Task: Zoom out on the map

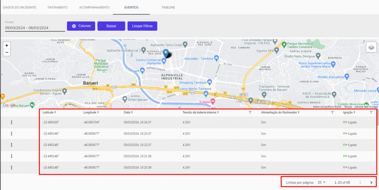Action: 7,52
